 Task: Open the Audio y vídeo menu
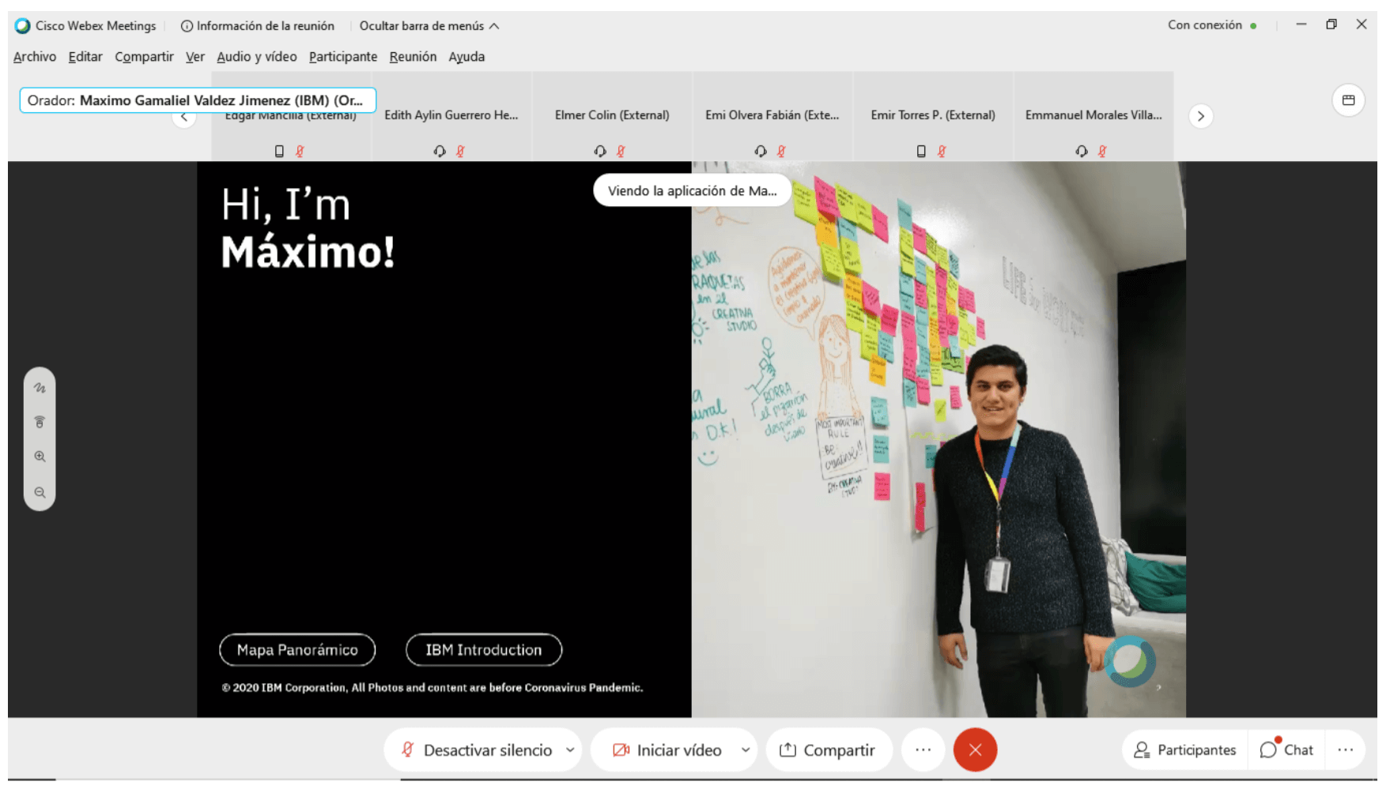tap(257, 57)
